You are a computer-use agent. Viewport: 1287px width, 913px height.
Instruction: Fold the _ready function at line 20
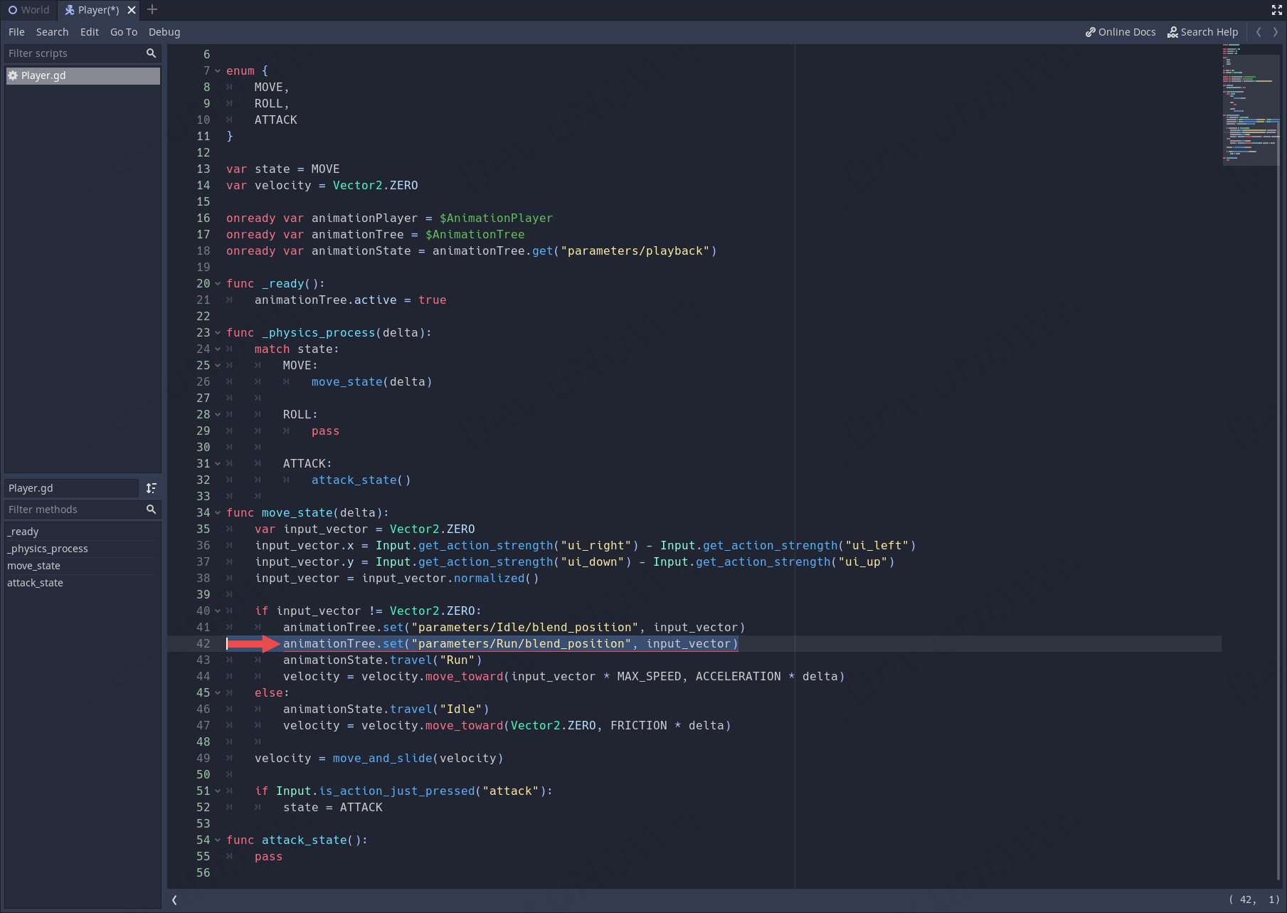218,284
